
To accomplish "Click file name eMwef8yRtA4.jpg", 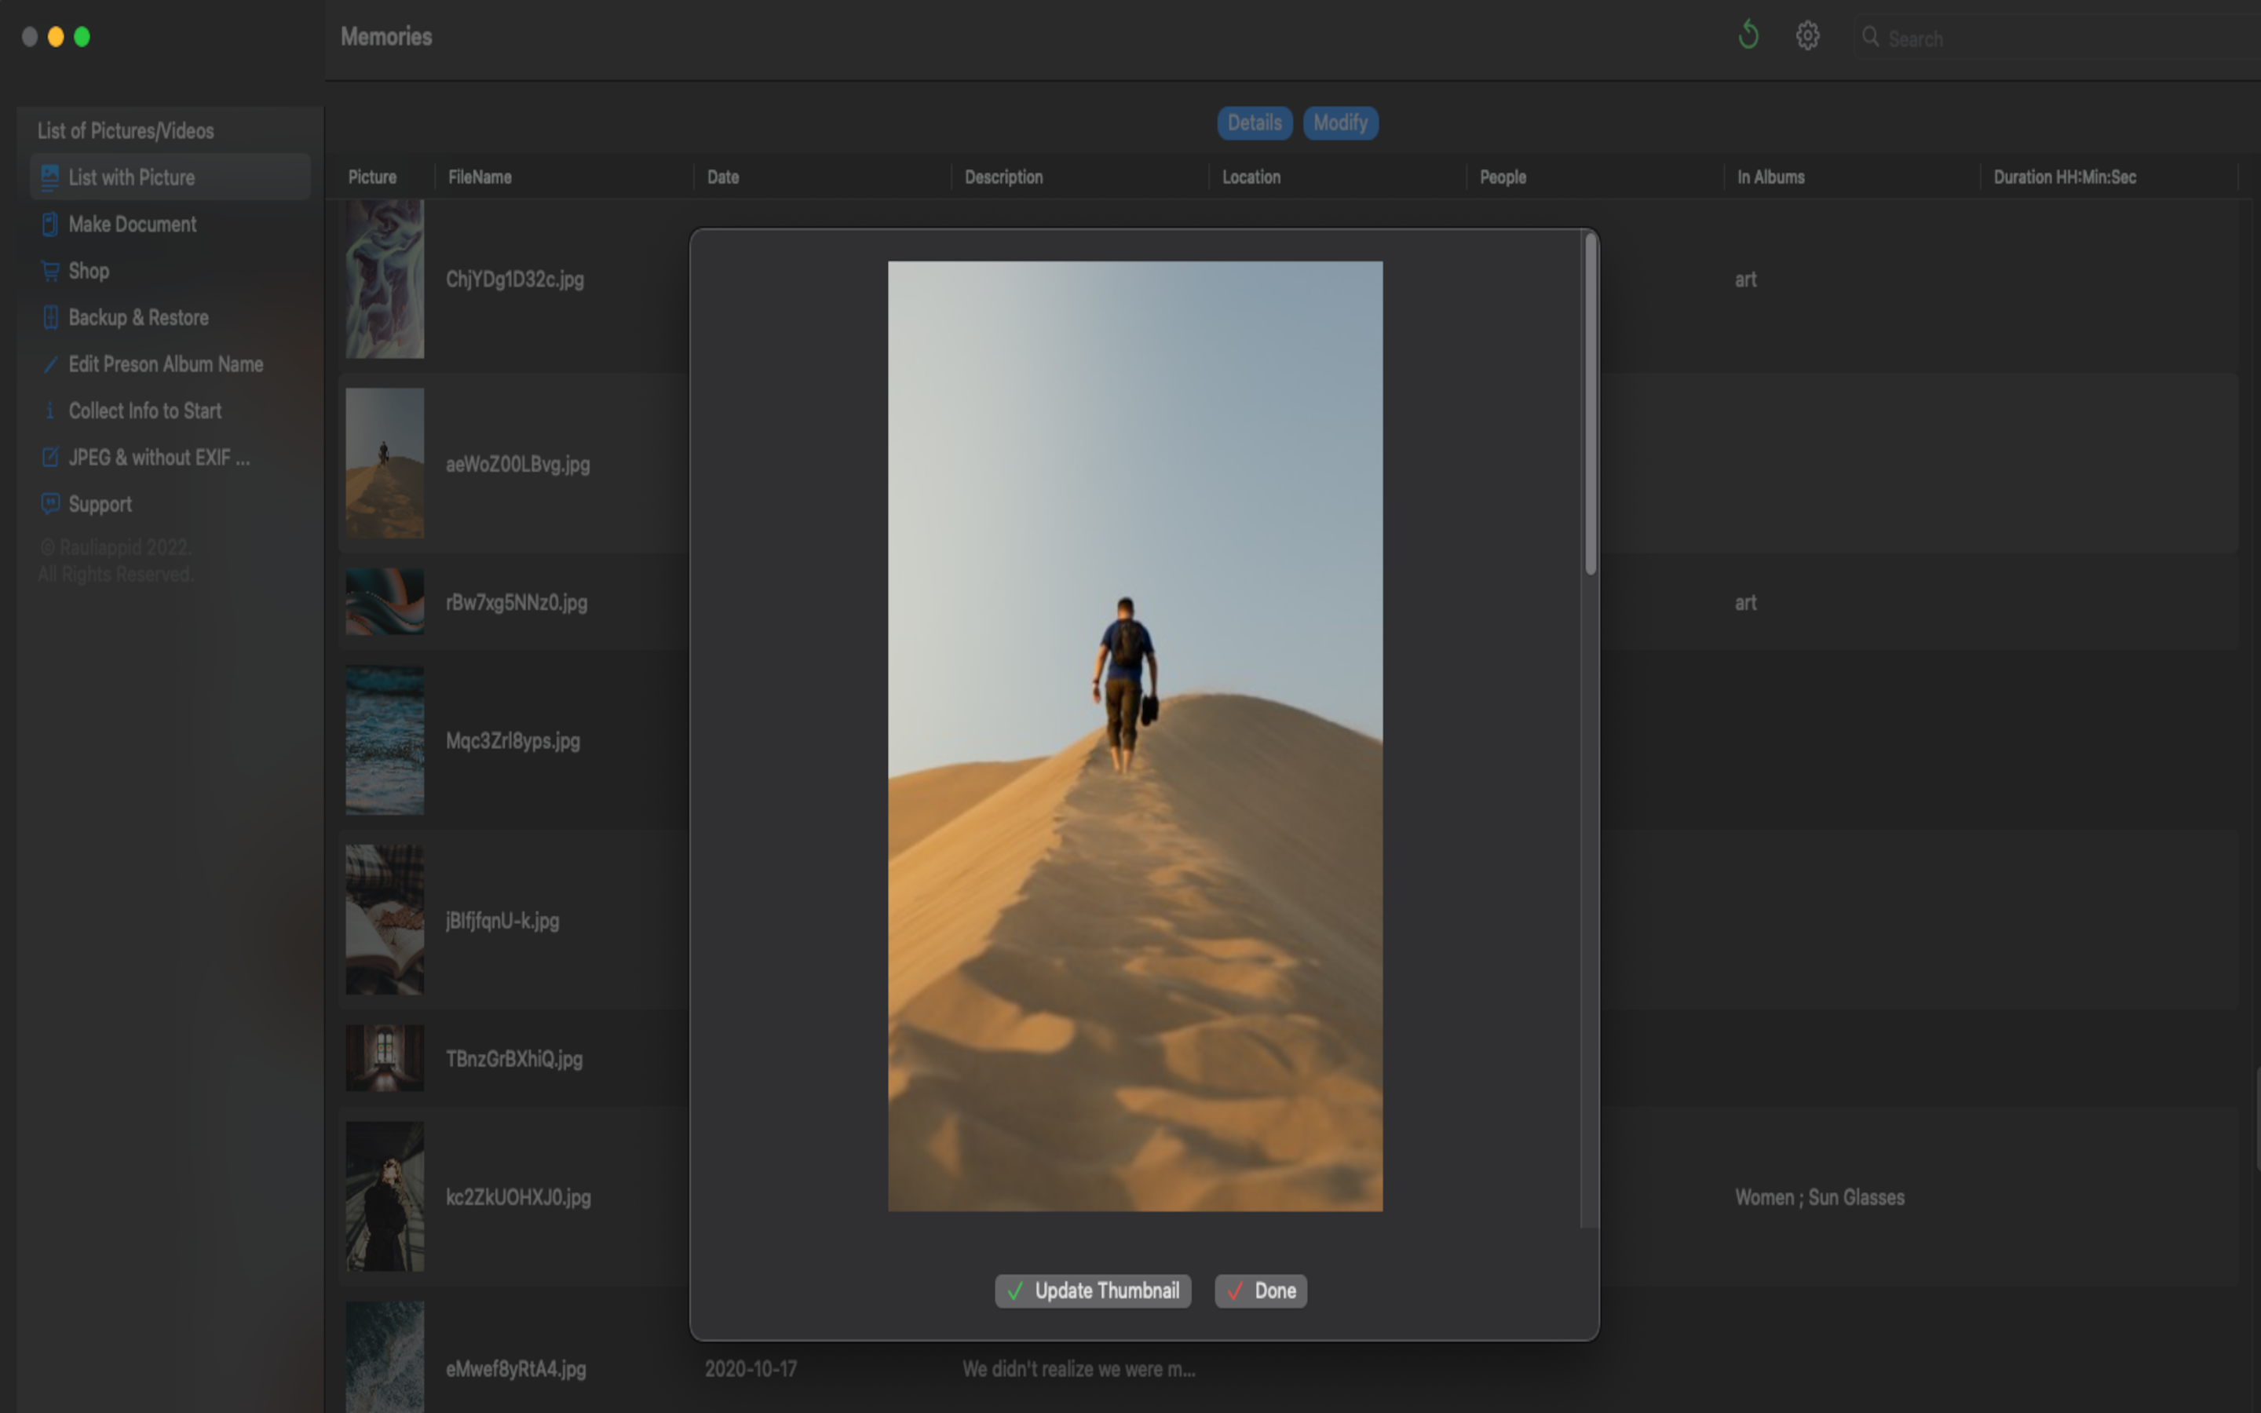I will coord(516,1369).
